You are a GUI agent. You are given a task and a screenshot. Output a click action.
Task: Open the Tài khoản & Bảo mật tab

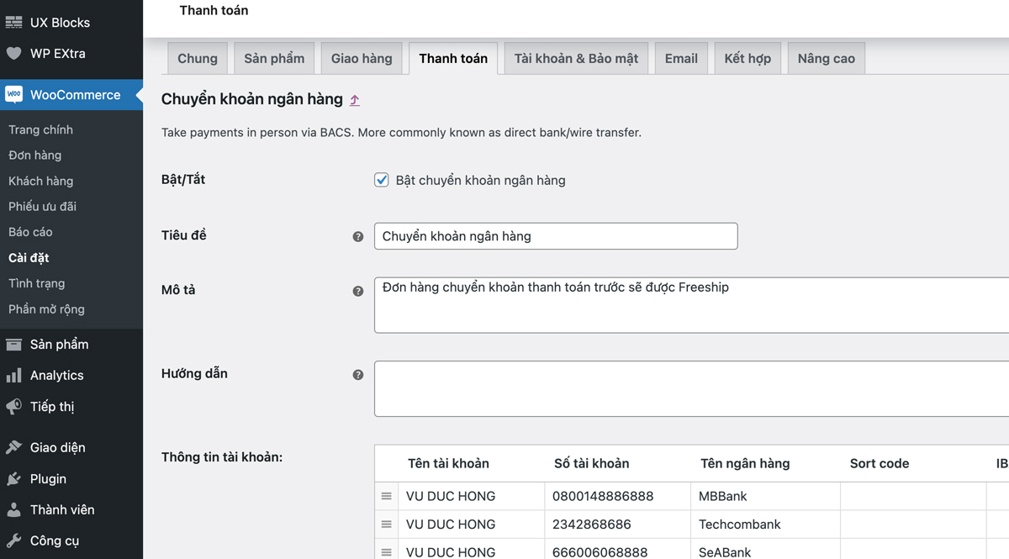pyautogui.click(x=576, y=59)
